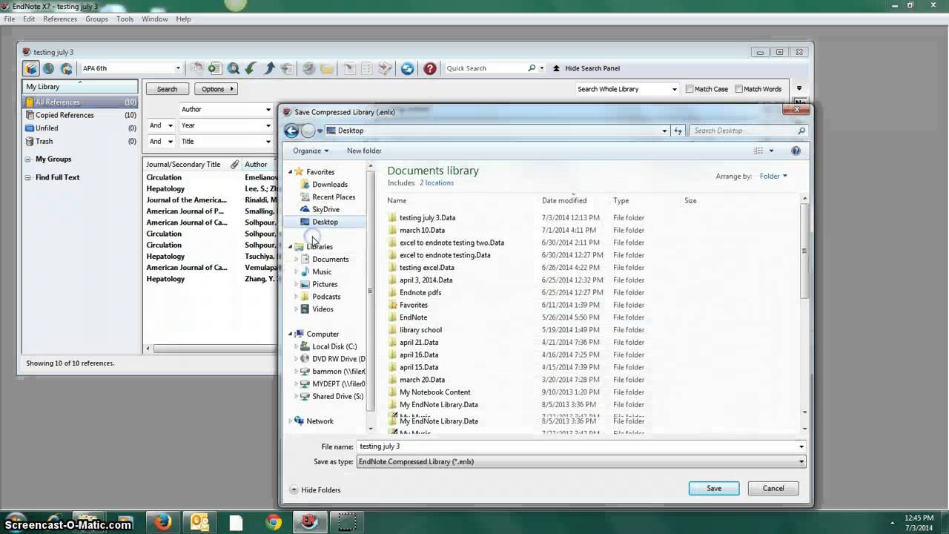Open Firefox from the taskbar
The height and width of the screenshot is (534, 949).
(x=162, y=523)
